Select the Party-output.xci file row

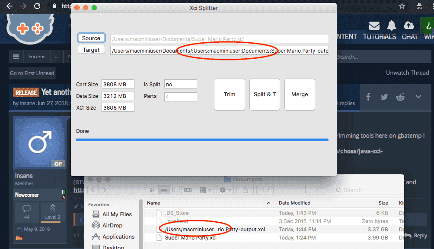(274, 230)
